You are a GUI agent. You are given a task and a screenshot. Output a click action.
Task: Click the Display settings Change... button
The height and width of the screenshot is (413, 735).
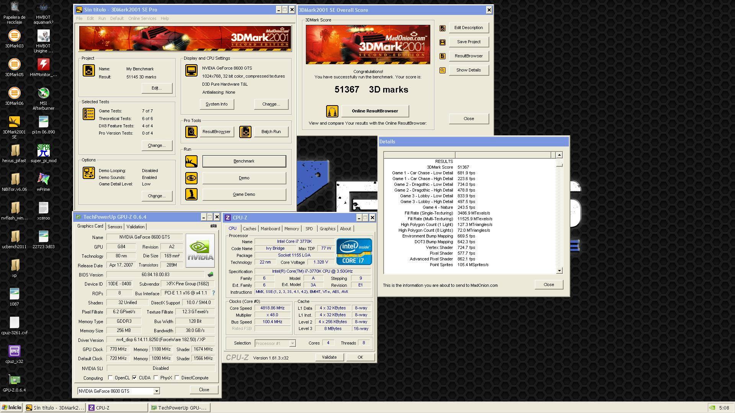(271, 104)
